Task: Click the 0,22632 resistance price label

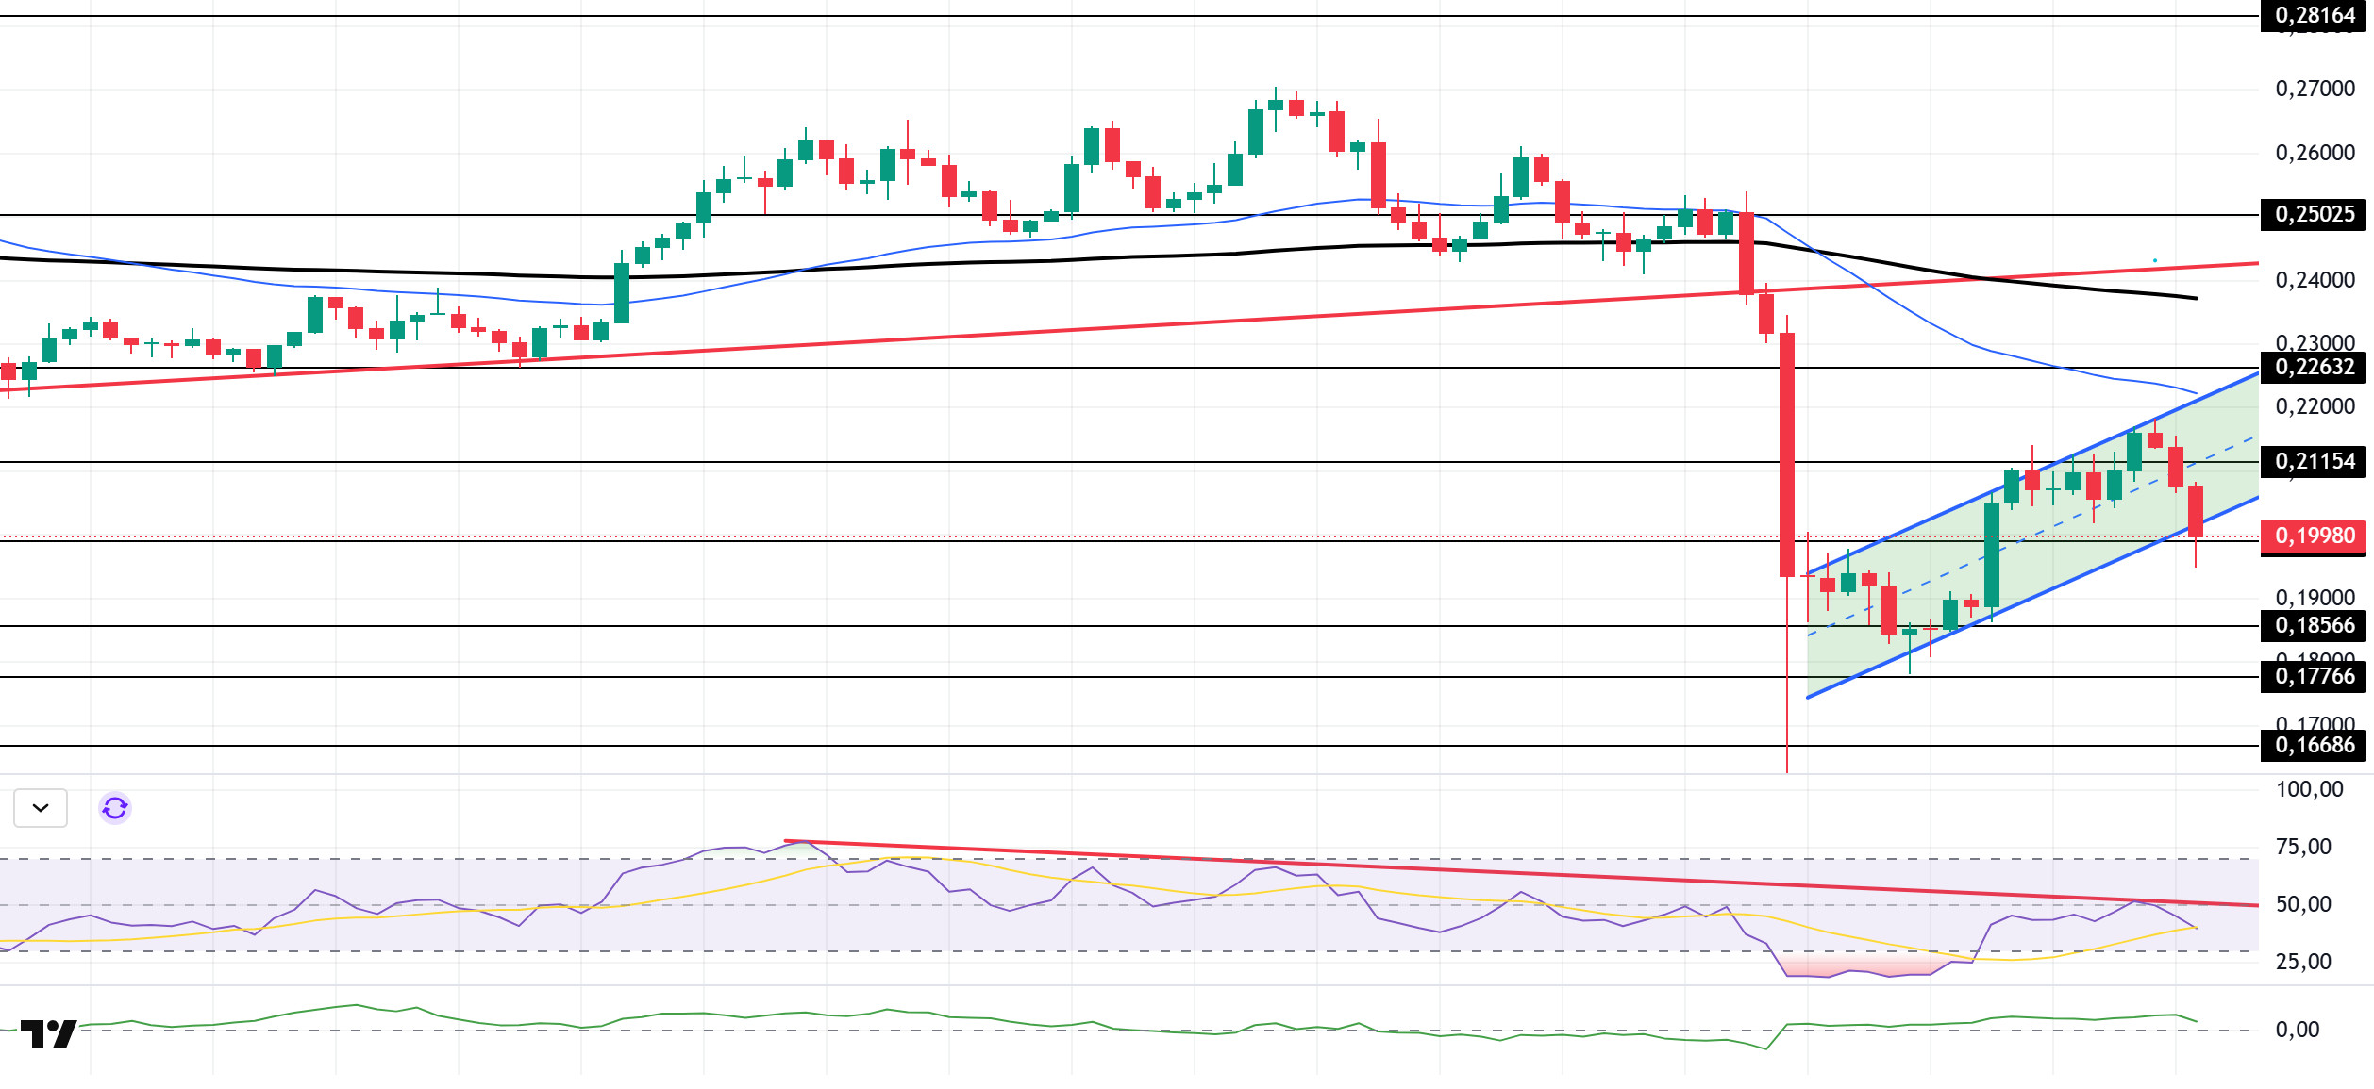Action: click(2314, 368)
